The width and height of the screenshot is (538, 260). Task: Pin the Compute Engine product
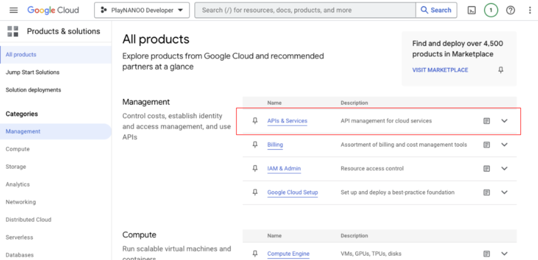[255, 254]
